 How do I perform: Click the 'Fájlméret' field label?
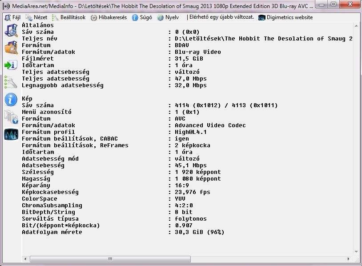[x=38, y=59]
